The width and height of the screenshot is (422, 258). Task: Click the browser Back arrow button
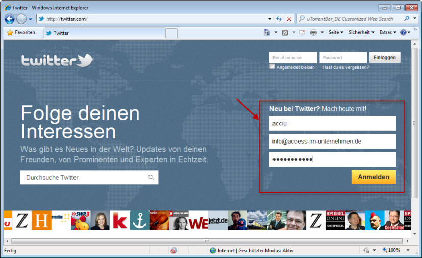click(9, 19)
